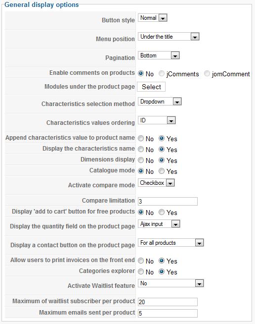
Task: Set Append characteristics value to No
Action: pos(141,138)
